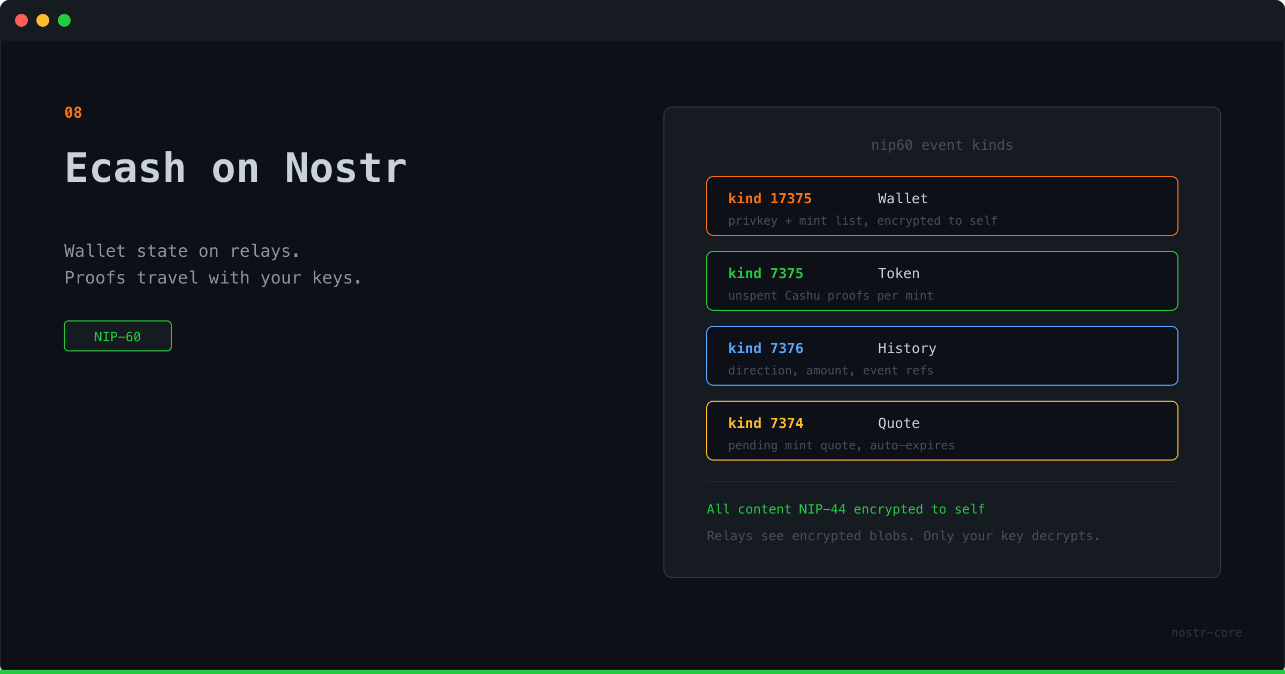Click the Quote label in yellow card
This screenshot has width=1285, height=674.
[898, 423]
